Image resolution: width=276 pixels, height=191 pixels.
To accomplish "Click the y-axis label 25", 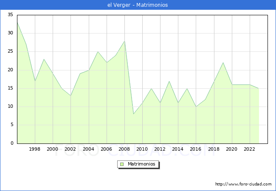I will (x=11, y=51).
